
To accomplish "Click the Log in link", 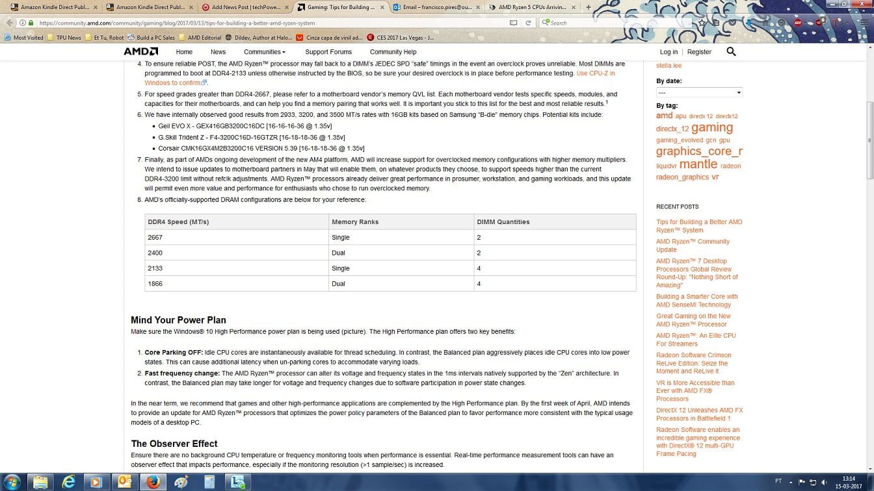I will click(x=669, y=52).
